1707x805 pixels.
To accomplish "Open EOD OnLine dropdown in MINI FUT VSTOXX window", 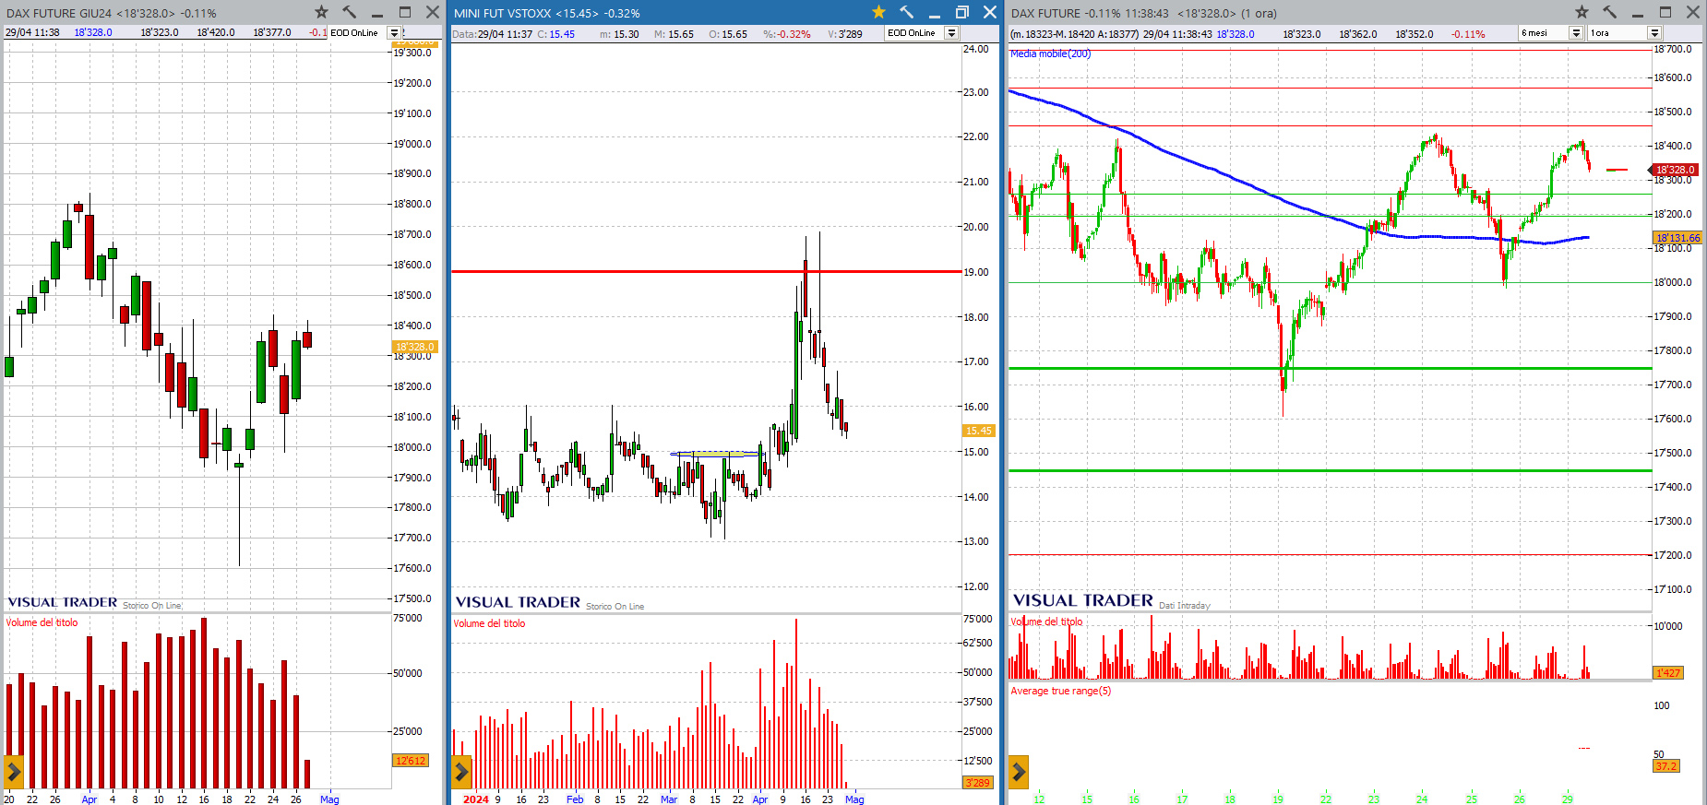I will (x=951, y=33).
